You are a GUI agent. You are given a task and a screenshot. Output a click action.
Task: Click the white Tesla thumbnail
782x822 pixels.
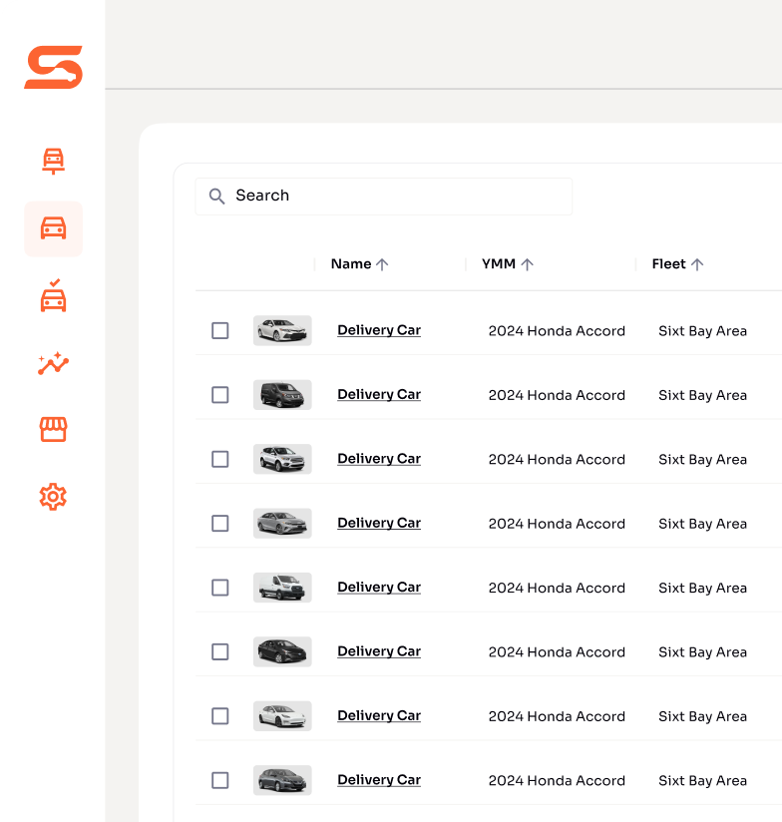(x=282, y=716)
